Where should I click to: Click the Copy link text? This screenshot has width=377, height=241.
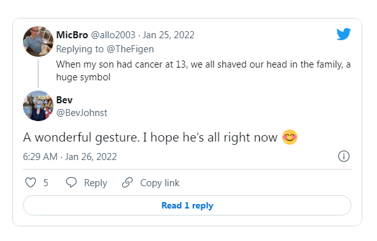click(160, 183)
